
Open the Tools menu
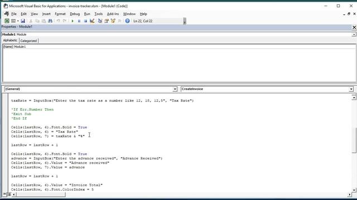(x=98, y=14)
